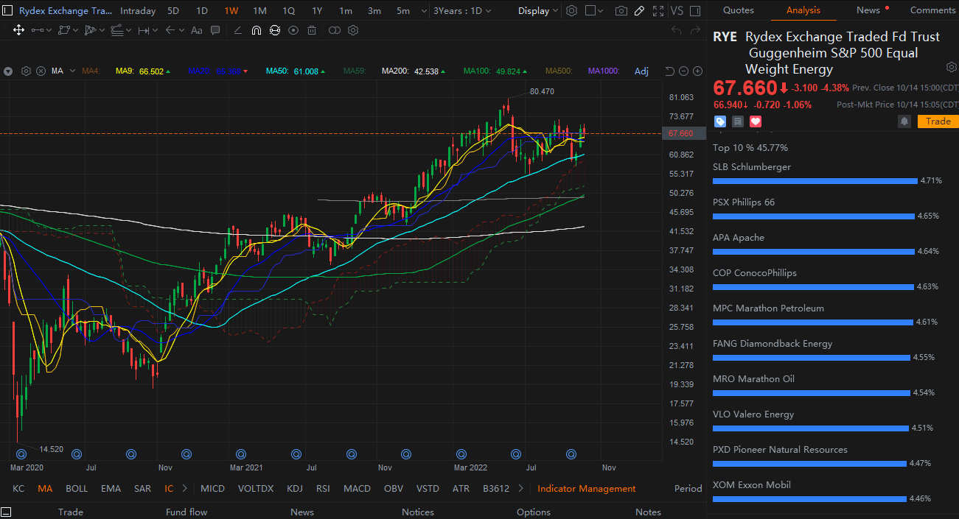Toggle the drawings visibility eye icon
The height and width of the screenshot is (519, 959).
(x=293, y=30)
